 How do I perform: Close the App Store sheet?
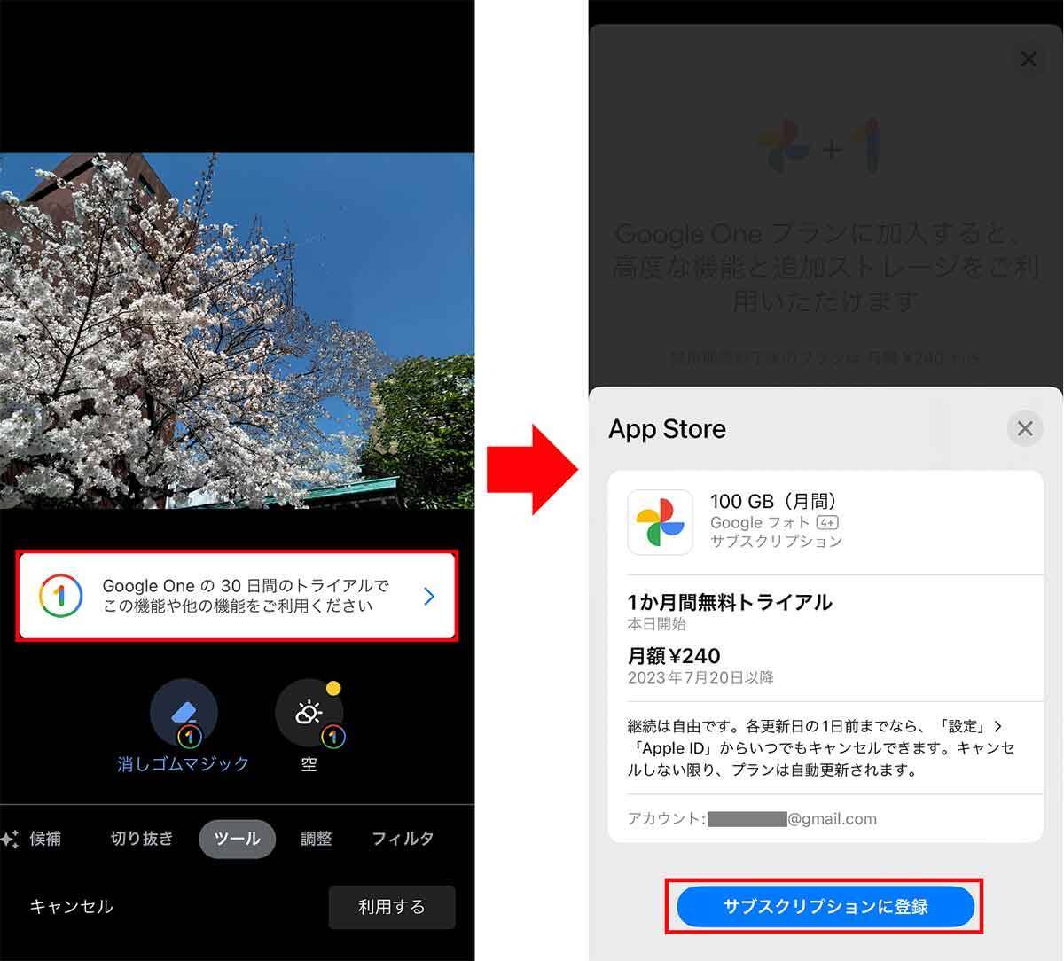[1025, 429]
